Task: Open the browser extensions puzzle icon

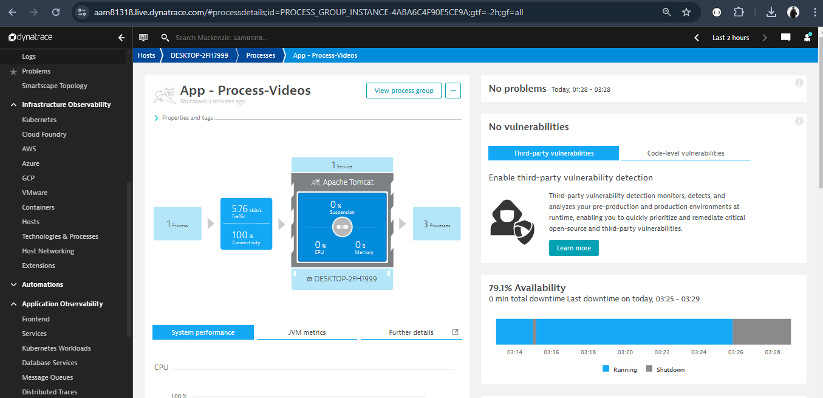Action: tap(739, 12)
